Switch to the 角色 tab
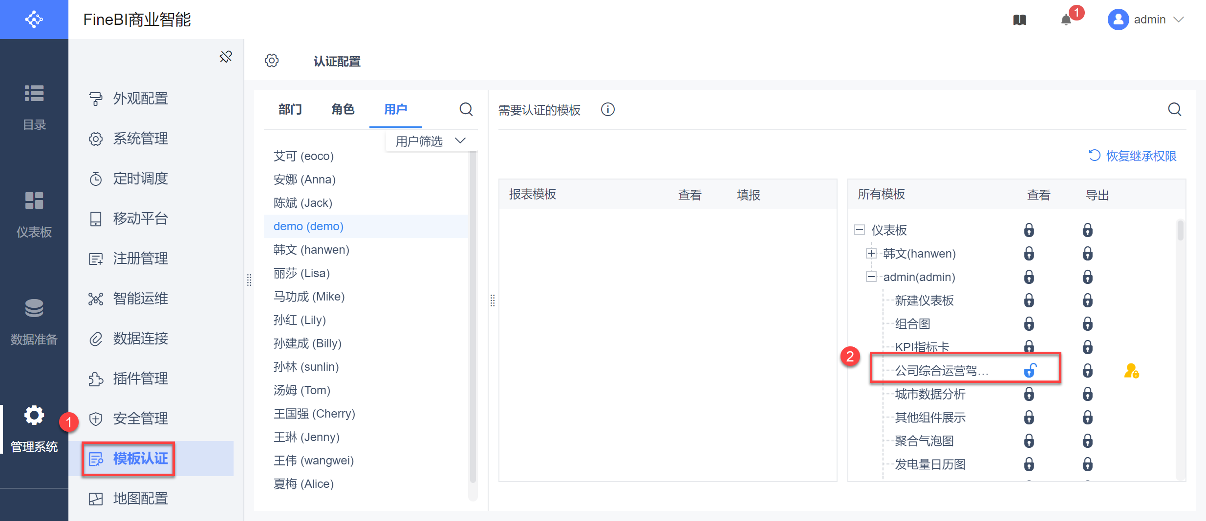This screenshot has width=1206, height=521. pyautogui.click(x=343, y=109)
